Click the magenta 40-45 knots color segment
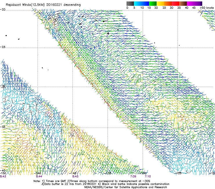Viewport: 215px width, 189px height. pyautogui.click(x=191, y=3)
